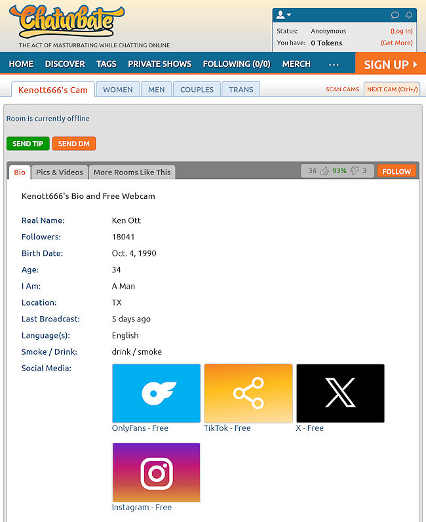Open the TAGS menu item
426x522 pixels.
point(106,64)
